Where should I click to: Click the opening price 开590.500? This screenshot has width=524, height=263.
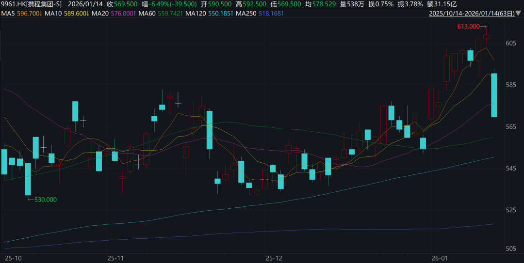pyautogui.click(x=216, y=4)
